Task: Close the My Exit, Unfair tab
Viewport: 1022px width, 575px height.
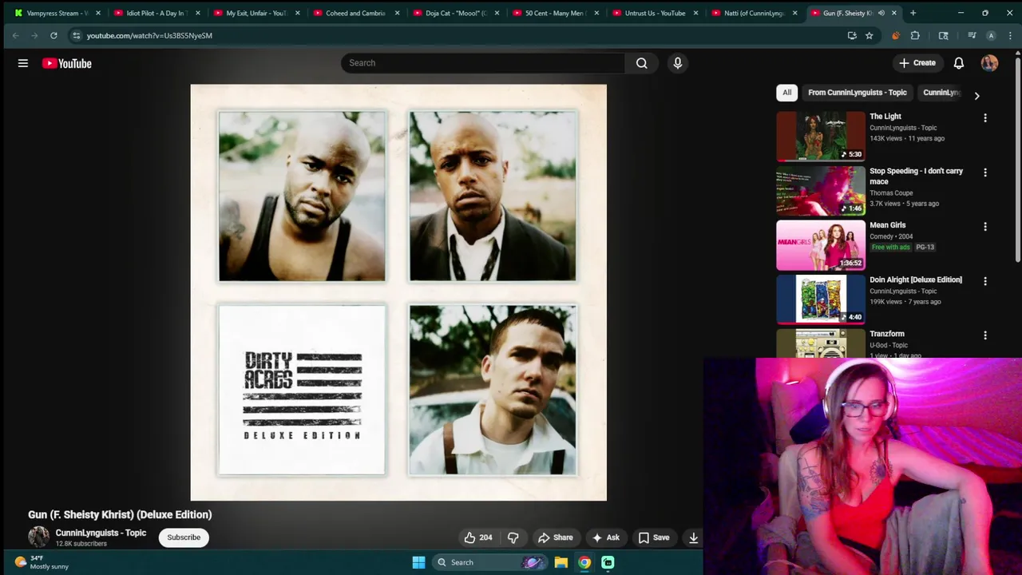Action: pos(298,13)
